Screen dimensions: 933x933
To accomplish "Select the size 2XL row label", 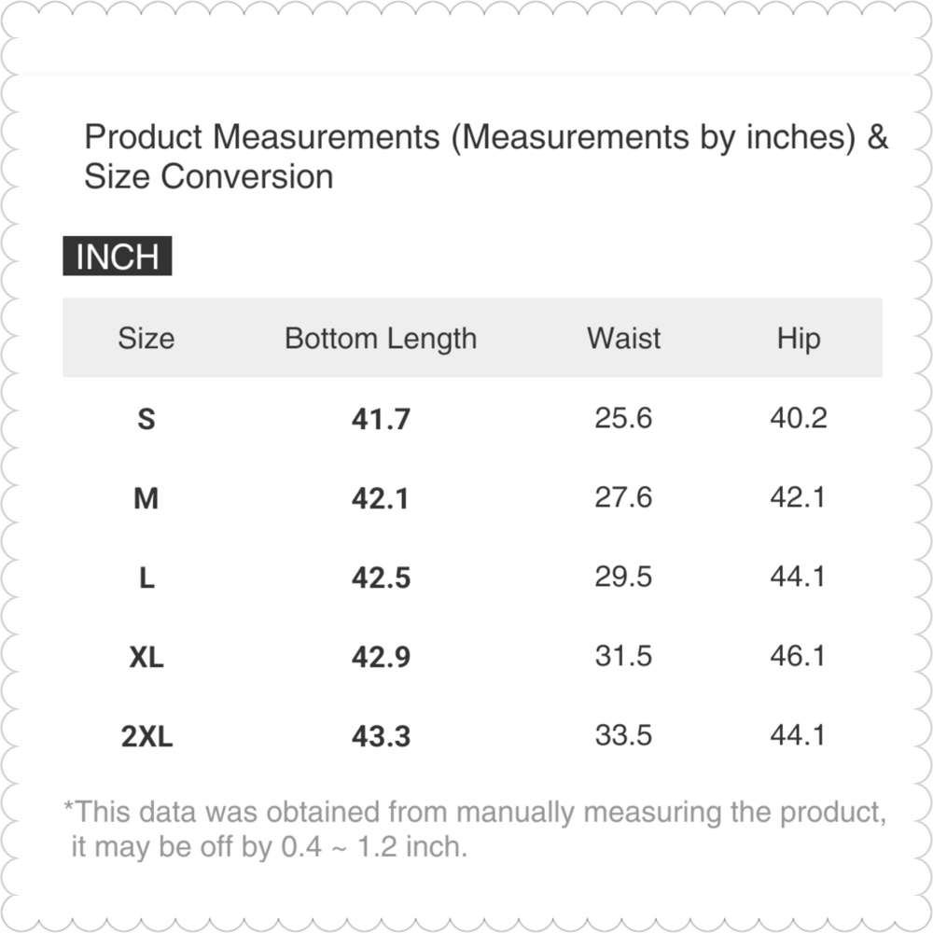I will click(x=146, y=736).
